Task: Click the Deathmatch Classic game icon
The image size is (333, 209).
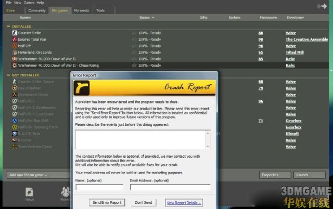Action: tap(15, 95)
